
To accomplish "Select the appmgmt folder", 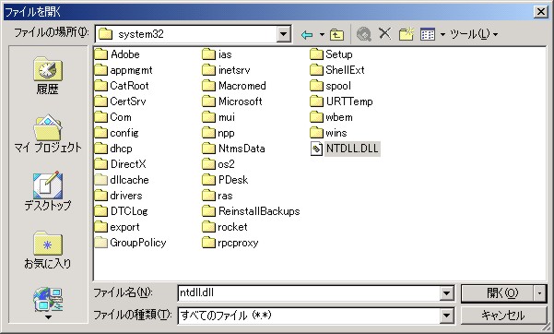I will point(124,70).
